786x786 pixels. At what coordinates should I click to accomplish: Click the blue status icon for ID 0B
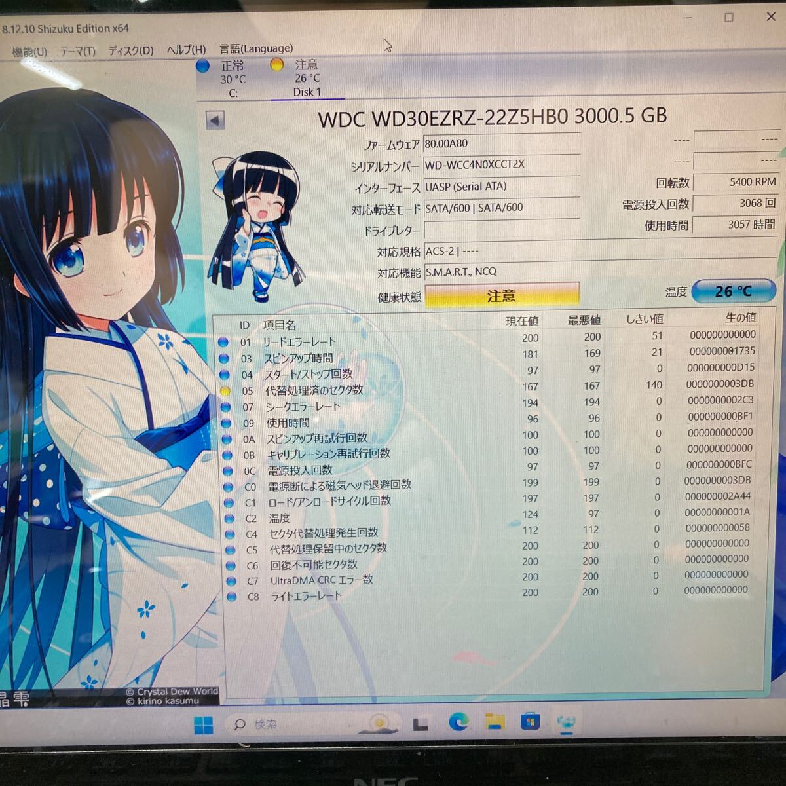(x=227, y=455)
